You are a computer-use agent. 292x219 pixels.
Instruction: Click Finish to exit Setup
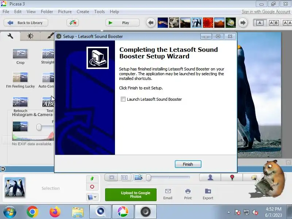(188, 164)
